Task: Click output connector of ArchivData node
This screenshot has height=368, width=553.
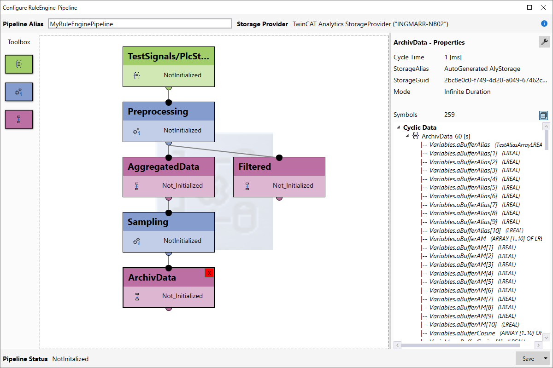Action: (169, 308)
